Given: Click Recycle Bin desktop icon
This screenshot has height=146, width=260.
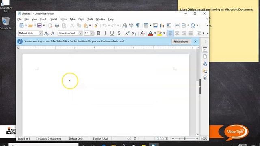Looking at the screenshot, I should 6,23.
